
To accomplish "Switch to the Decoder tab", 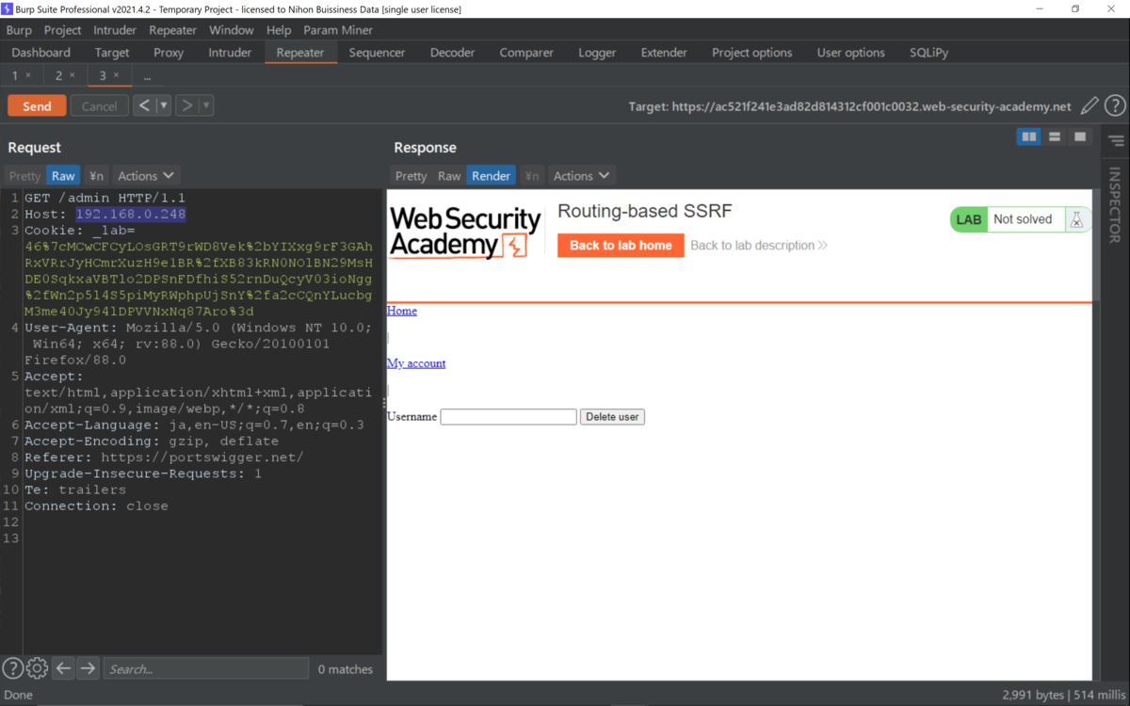I will coord(453,53).
